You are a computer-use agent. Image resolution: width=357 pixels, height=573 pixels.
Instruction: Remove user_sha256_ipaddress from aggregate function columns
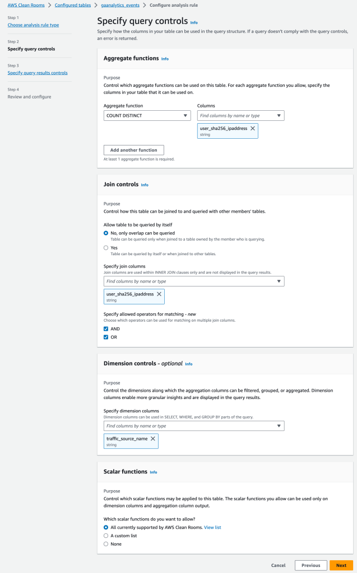coord(252,130)
